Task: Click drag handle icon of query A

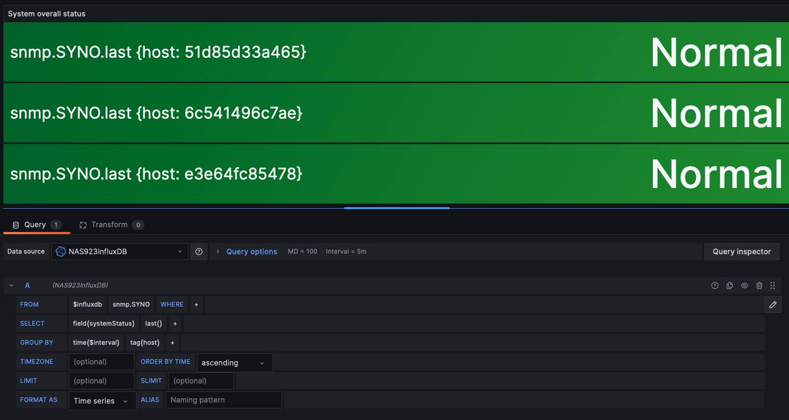Action: coord(773,285)
